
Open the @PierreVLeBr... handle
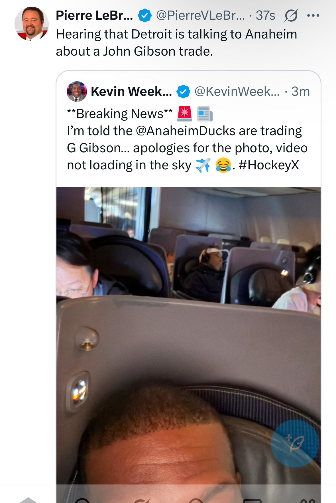point(200,15)
